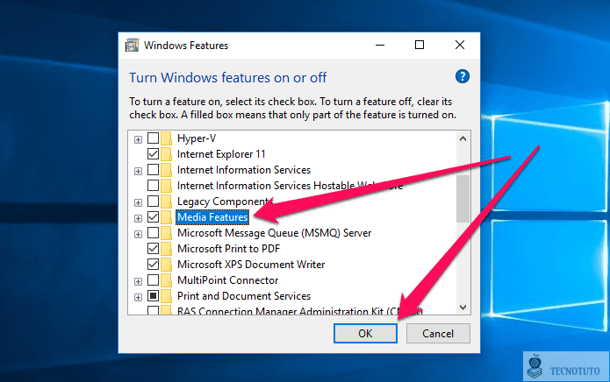Click the feature list scroll-down arrow

coord(463,307)
